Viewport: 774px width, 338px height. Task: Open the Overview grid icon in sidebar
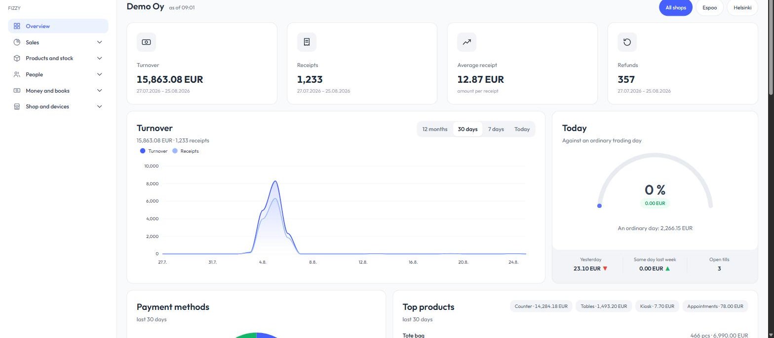coord(17,26)
